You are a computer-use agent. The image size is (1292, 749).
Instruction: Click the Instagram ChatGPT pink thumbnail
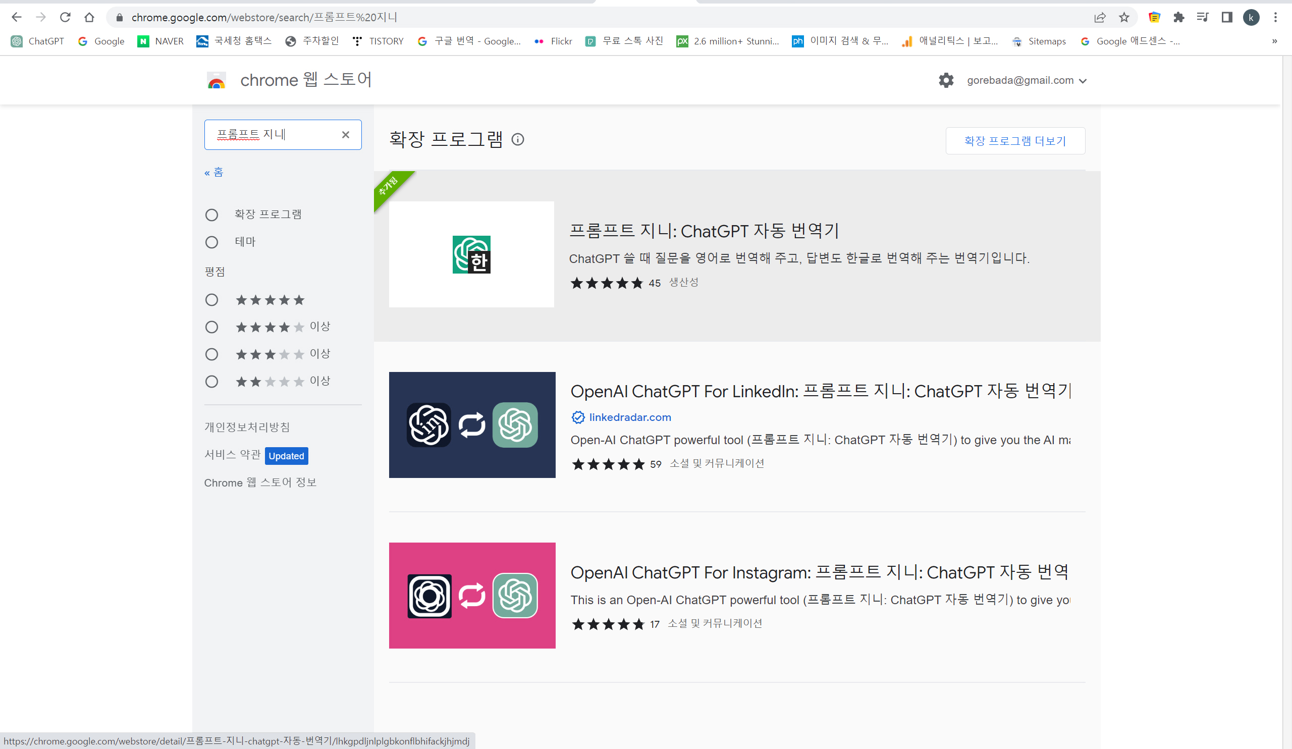[472, 596]
